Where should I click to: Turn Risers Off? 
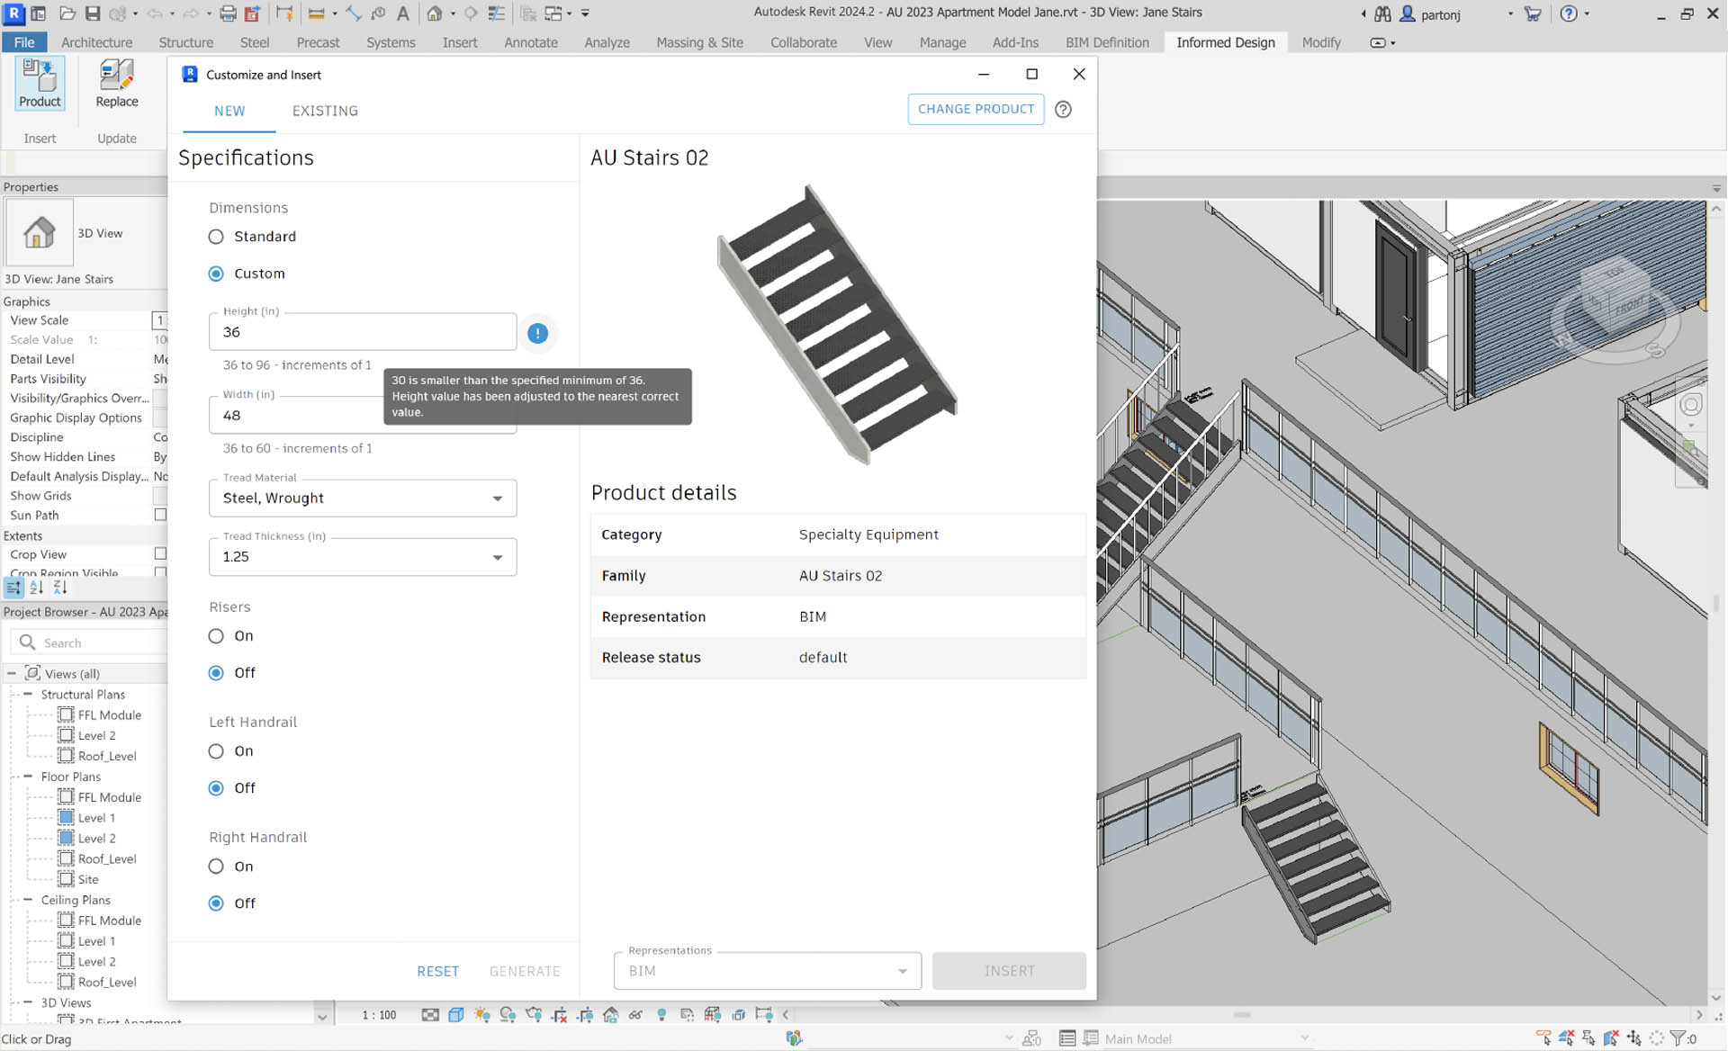pos(216,673)
